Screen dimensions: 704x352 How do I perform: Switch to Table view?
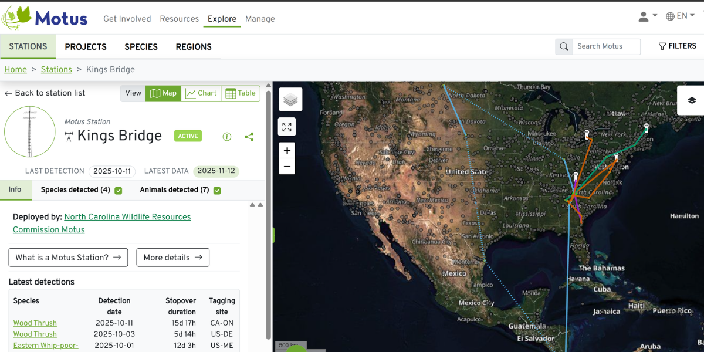tap(241, 93)
